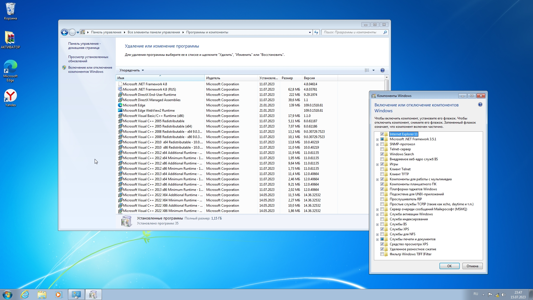533x300 pixels.
Task: Disable Windows Search component checkbox
Action: click(382, 154)
